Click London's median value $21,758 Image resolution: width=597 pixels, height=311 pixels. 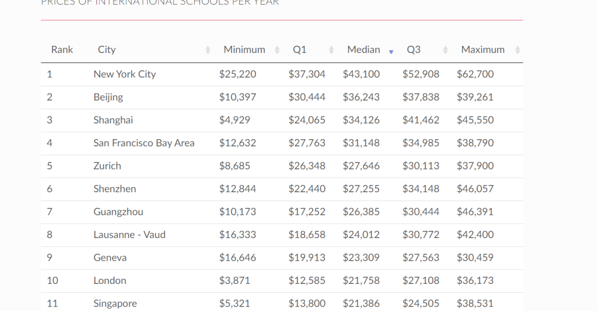[x=361, y=281]
